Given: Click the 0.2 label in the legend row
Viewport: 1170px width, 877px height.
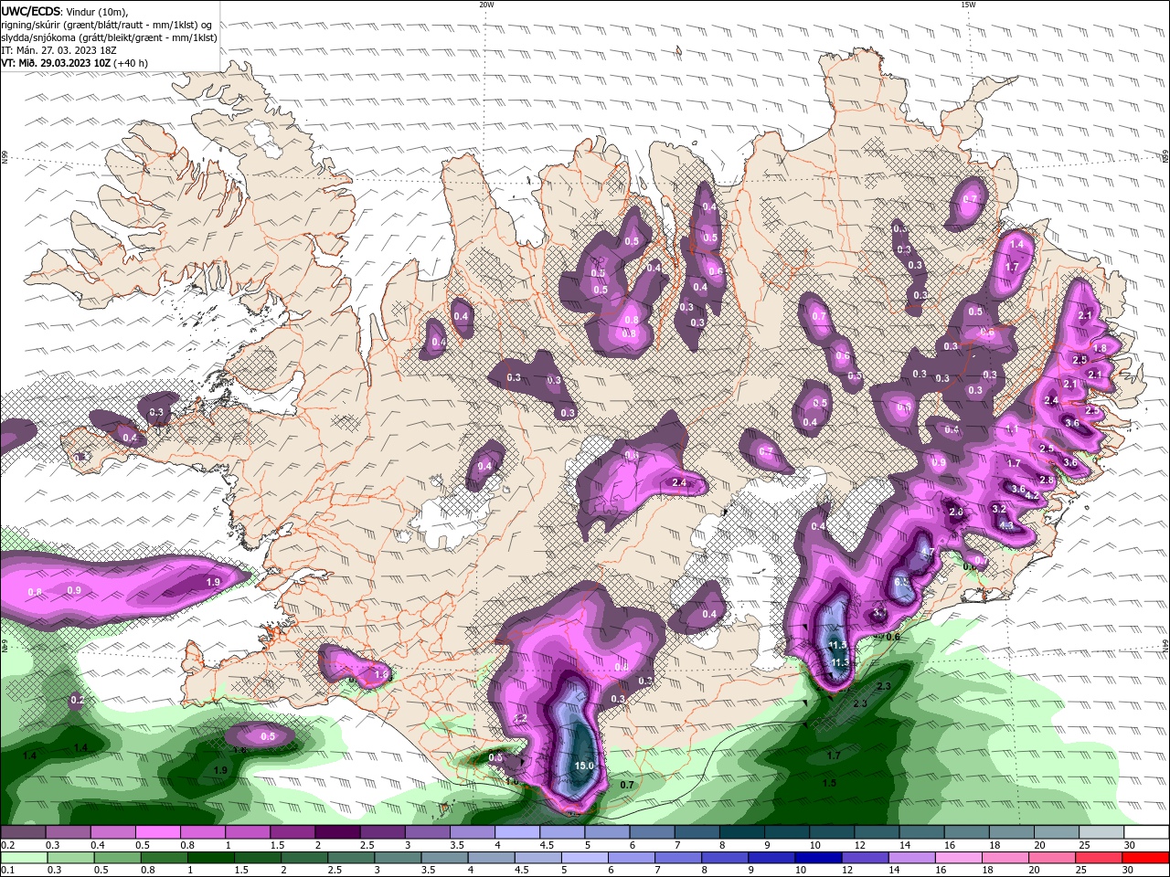Looking at the screenshot, I should click(x=7, y=845).
